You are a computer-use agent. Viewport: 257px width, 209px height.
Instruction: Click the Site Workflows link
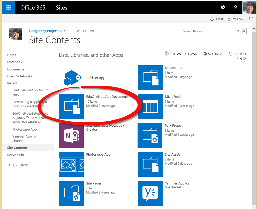(181, 54)
